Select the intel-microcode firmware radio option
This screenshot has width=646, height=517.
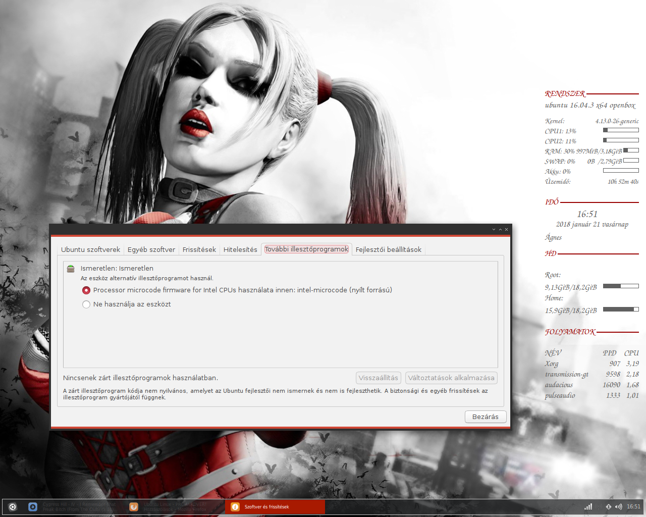coord(86,290)
